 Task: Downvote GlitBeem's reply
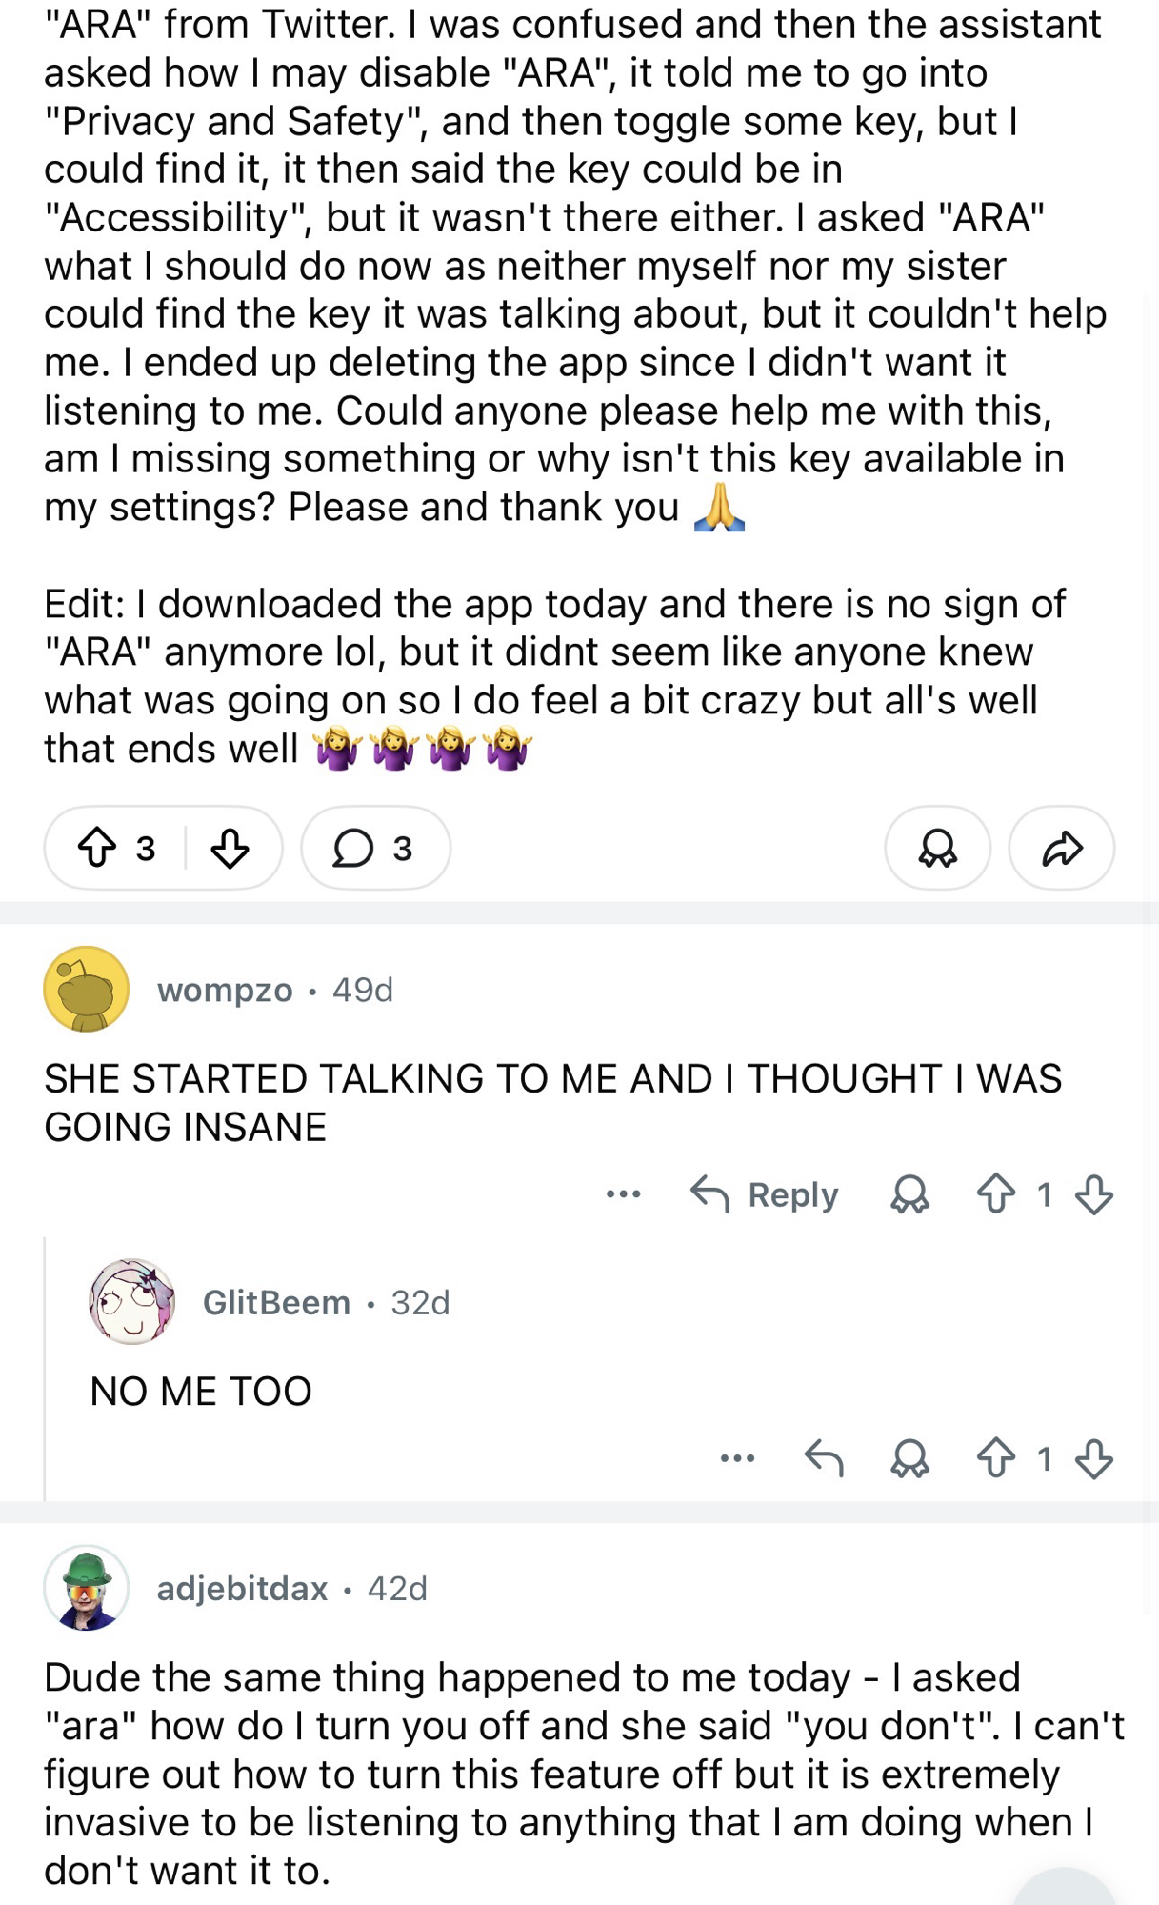coord(1093,1458)
